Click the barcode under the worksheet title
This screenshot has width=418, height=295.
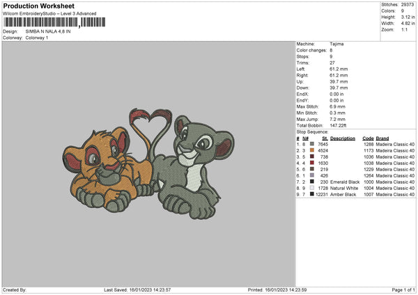41,22
